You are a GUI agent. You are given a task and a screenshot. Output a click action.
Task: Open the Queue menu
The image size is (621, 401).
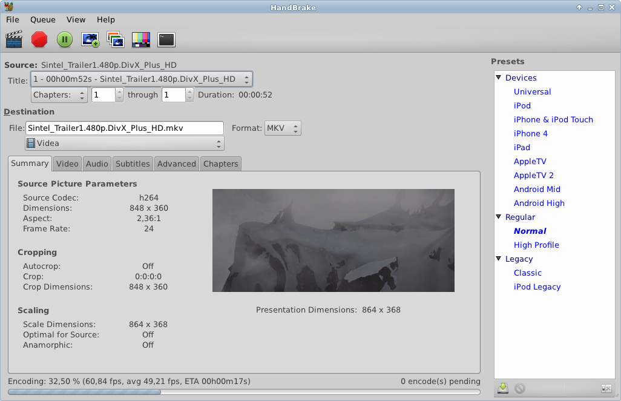[x=43, y=19]
